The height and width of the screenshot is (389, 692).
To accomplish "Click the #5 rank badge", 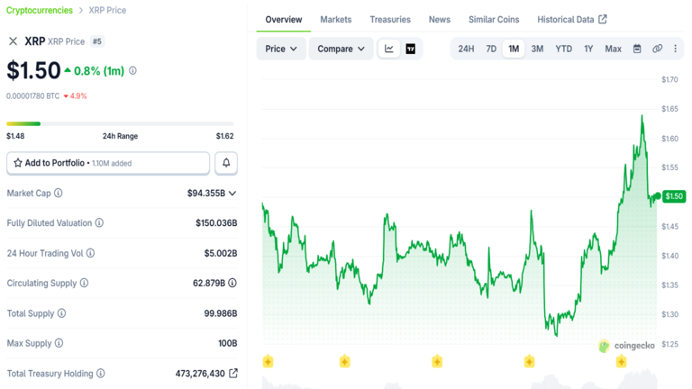I will 97,41.
